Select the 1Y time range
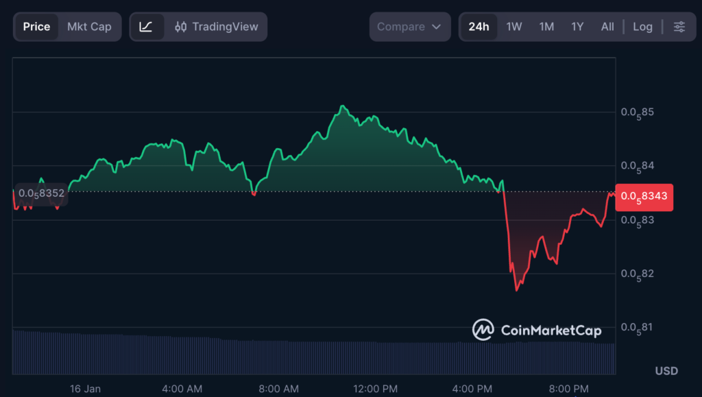Screen dimensions: 702x397 [577, 27]
